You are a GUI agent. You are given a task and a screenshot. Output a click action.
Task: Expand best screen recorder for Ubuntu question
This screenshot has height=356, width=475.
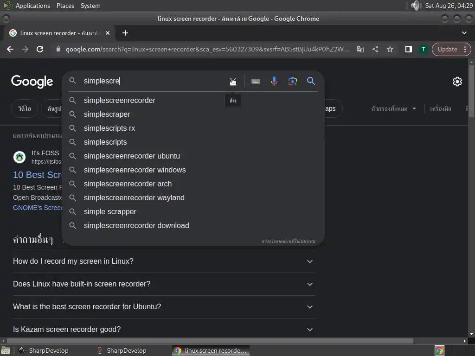[164, 307]
